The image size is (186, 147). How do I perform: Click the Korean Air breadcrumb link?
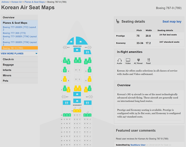pos(17,2)
